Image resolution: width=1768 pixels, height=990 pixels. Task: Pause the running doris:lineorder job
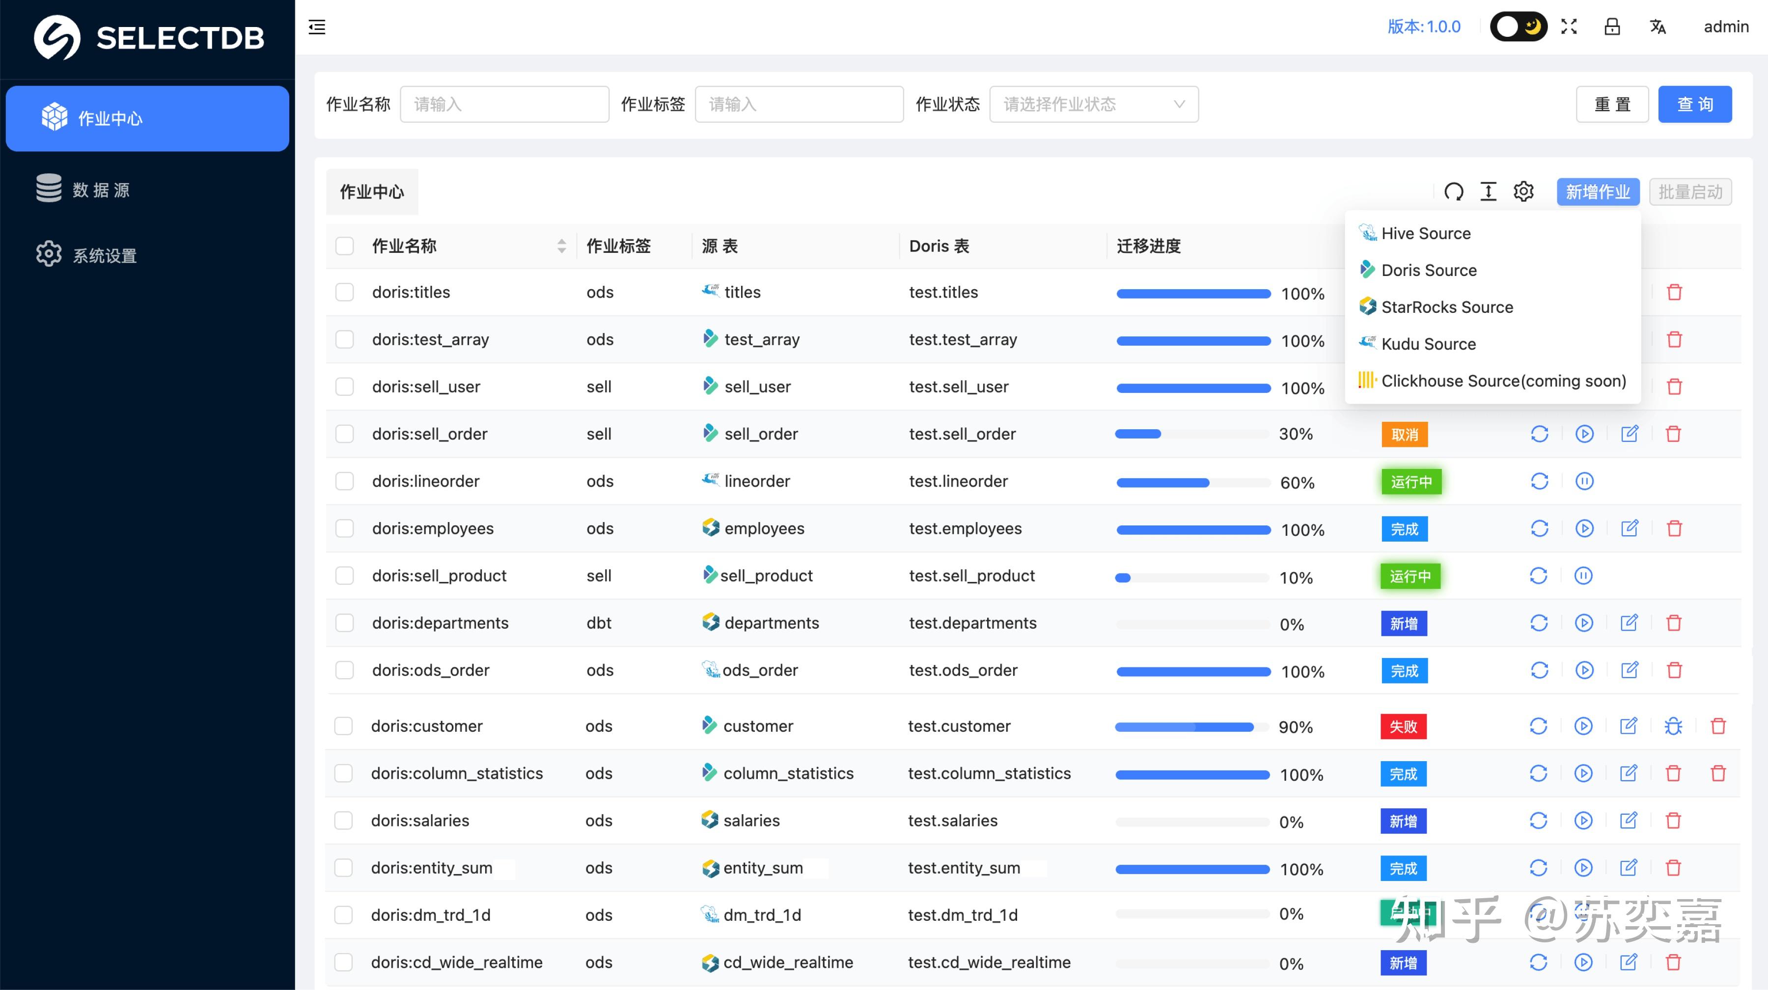(1584, 481)
